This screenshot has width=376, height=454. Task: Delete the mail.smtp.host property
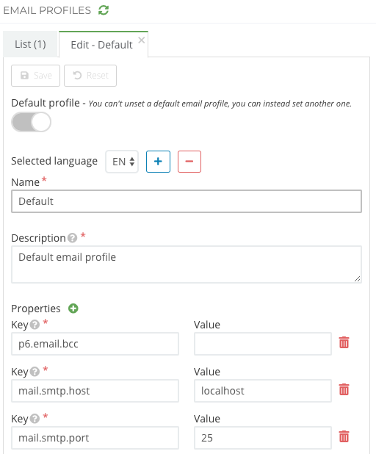click(344, 389)
